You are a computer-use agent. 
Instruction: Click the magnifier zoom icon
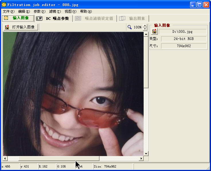130,27
